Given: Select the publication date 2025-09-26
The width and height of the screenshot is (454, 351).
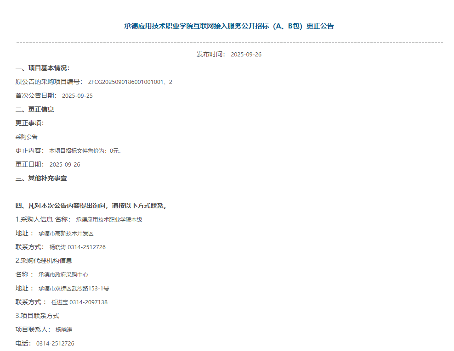Looking at the screenshot, I should (x=249, y=54).
